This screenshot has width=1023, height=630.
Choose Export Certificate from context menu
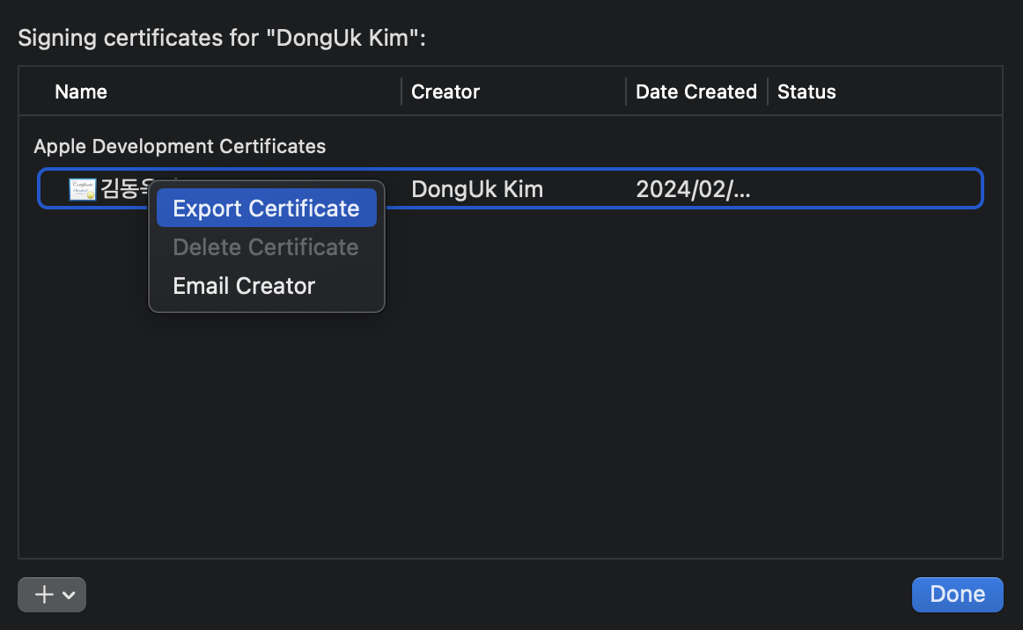[266, 208]
